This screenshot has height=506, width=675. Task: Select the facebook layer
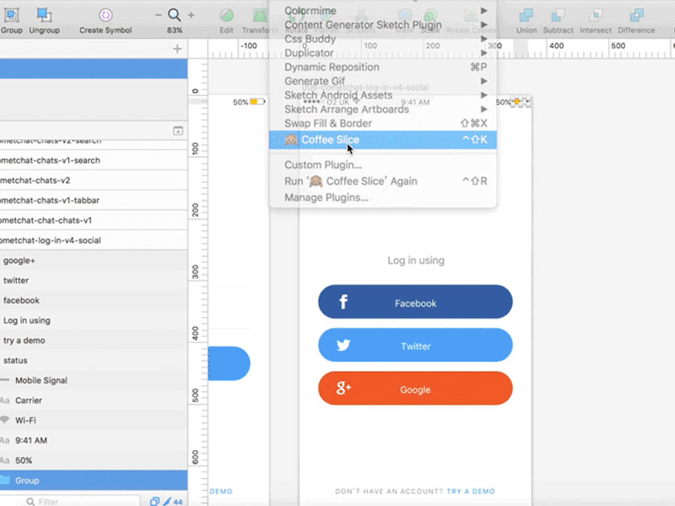click(x=94, y=300)
